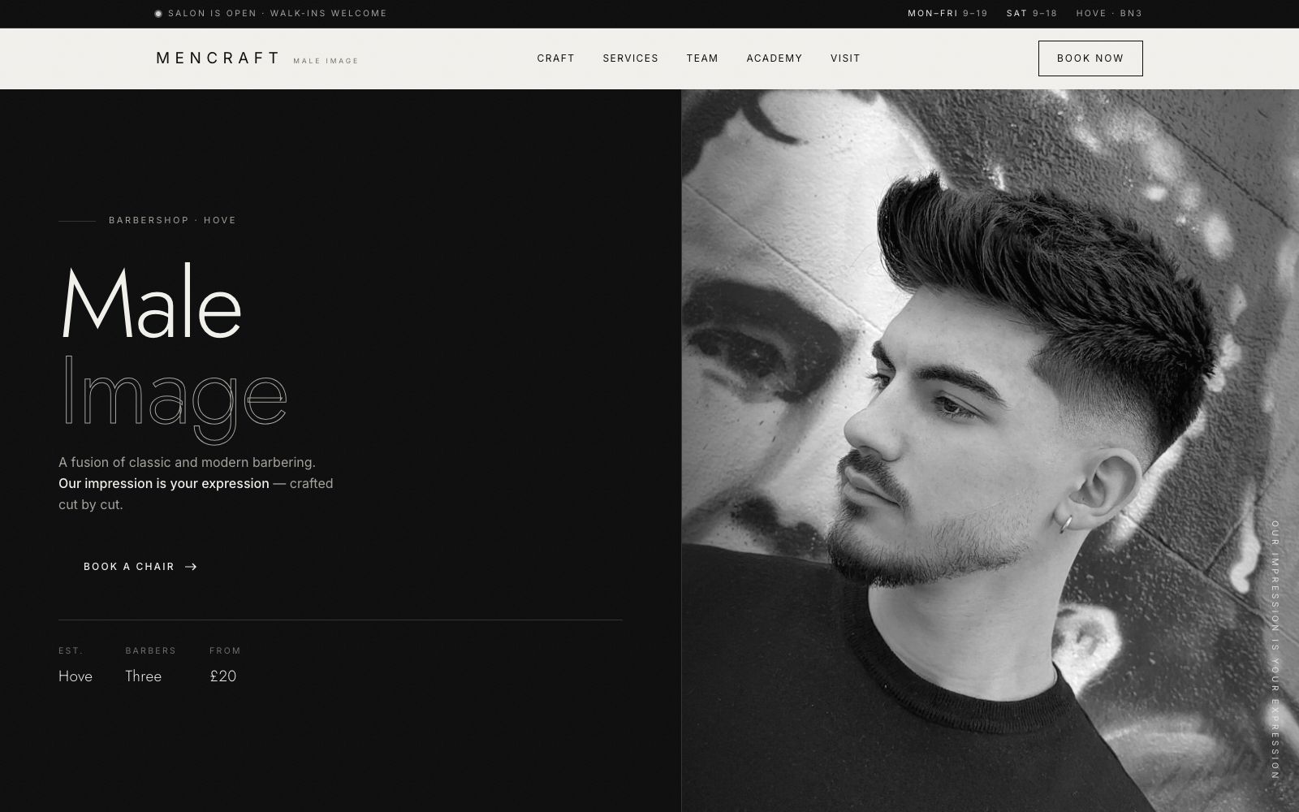Click 'Our impression is your expression' bold text
Viewport: 1299px width, 812px height.
[x=163, y=483]
